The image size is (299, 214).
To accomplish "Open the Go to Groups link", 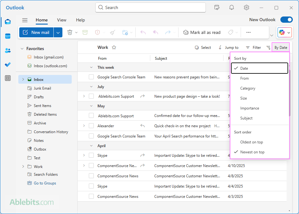I will [45, 183].
